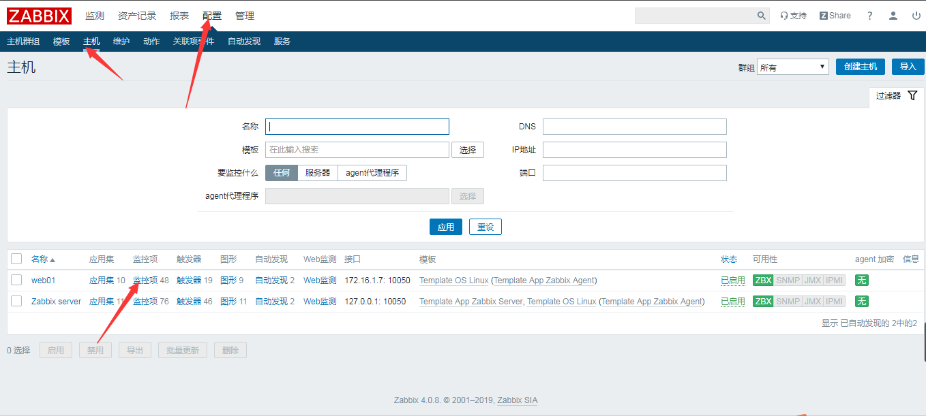
Task: Toggle the 过滤器 filter funnel icon
Action: 913,96
